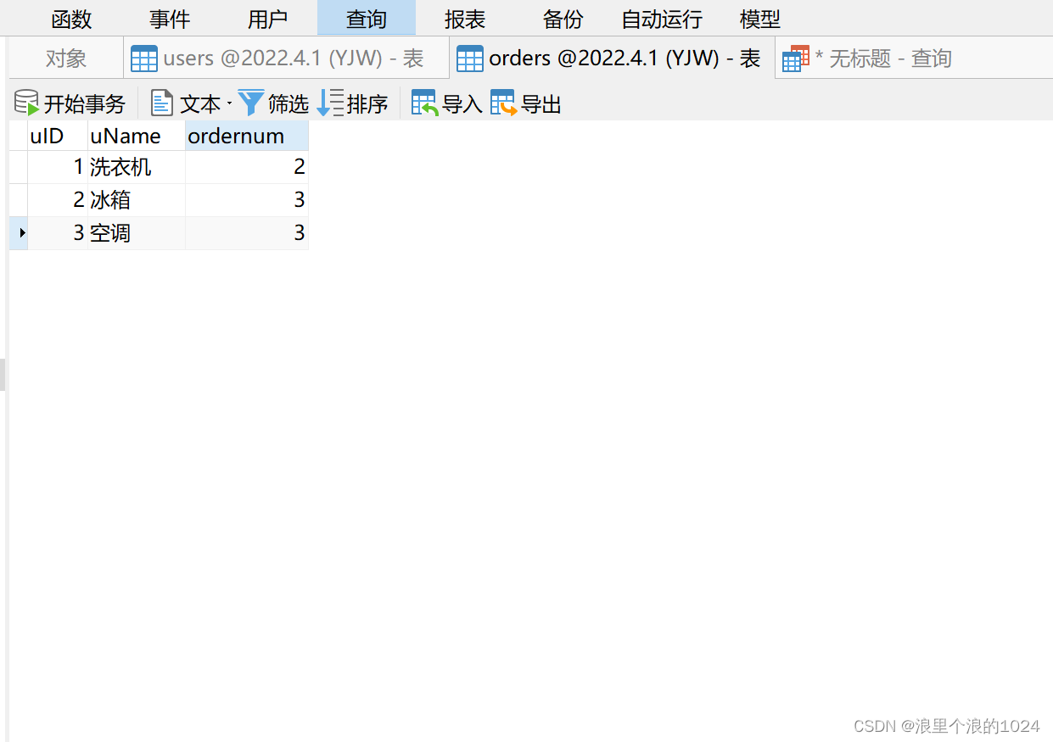The image size is (1053, 742).
Task: Click the 筛选 filter funnel icon
Action: point(251,103)
